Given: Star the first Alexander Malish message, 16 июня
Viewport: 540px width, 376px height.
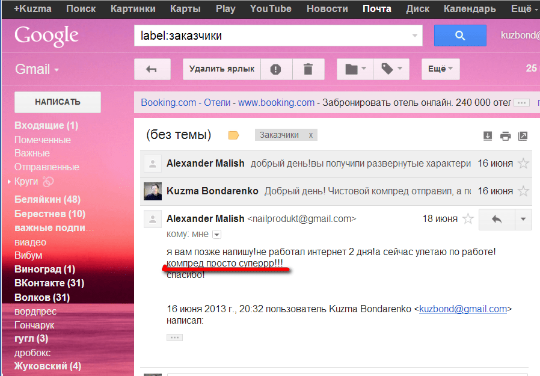Looking at the screenshot, I should pos(523,163).
